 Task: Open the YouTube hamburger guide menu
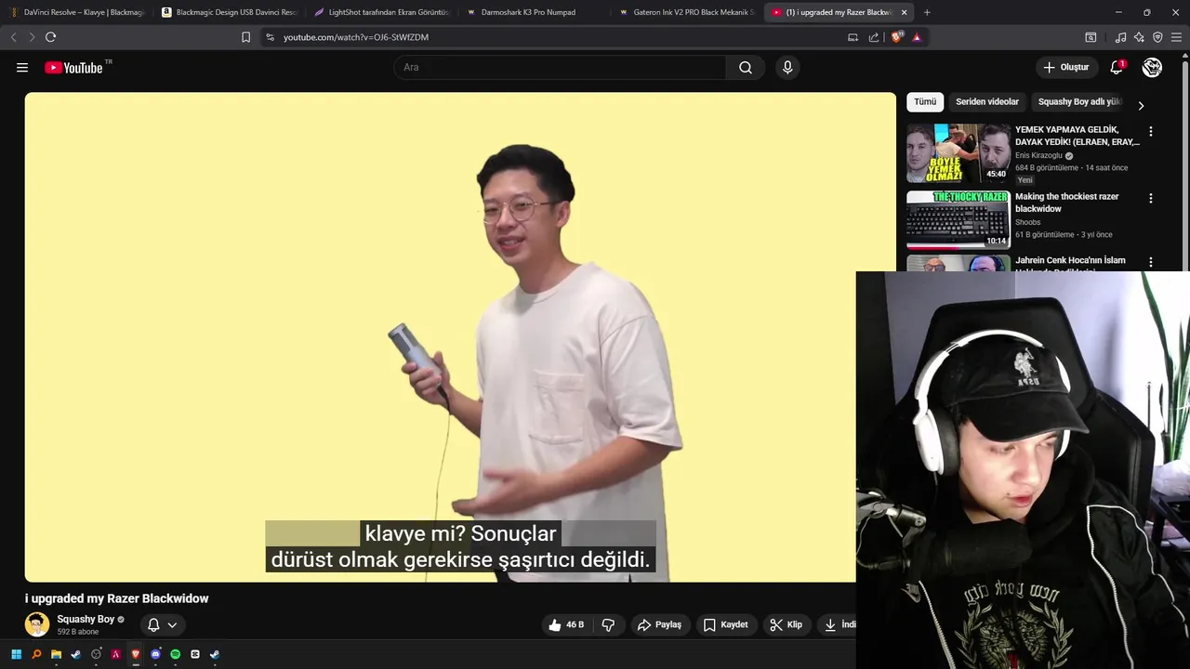pyautogui.click(x=22, y=68)
